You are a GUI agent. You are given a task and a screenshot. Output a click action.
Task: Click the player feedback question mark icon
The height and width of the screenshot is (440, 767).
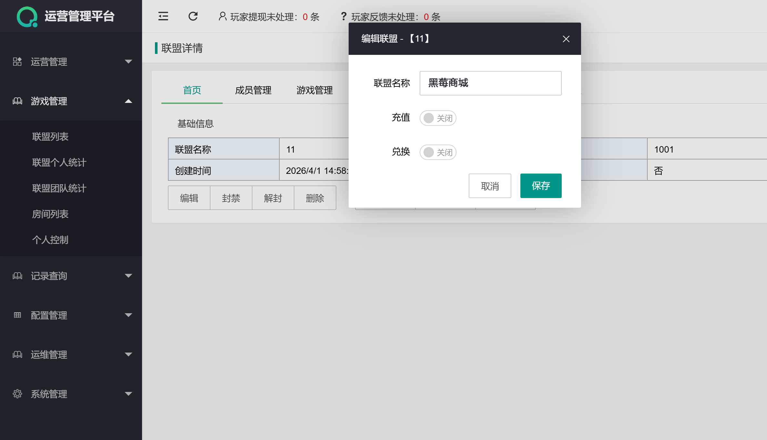click(x=343, y=16)
